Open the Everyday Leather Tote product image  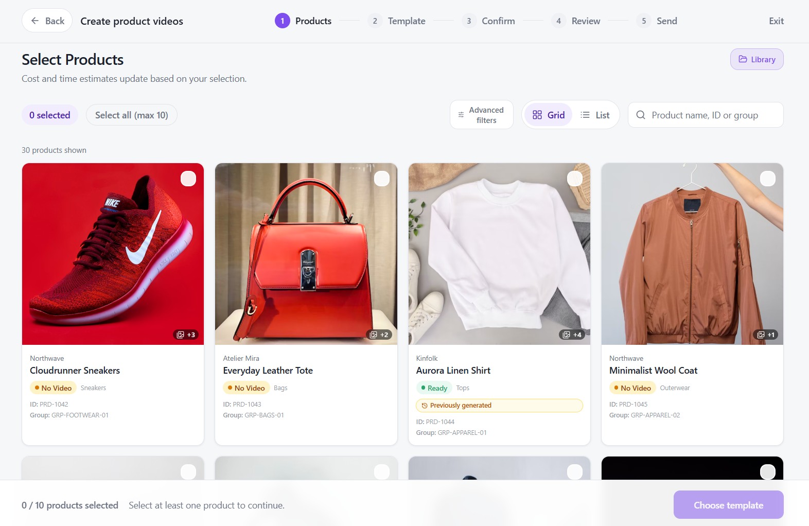tap(306, 254)
